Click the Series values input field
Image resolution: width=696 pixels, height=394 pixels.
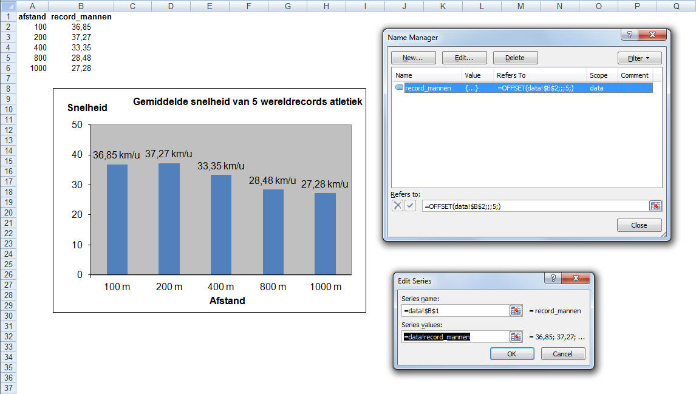click(x=454, y=336)
